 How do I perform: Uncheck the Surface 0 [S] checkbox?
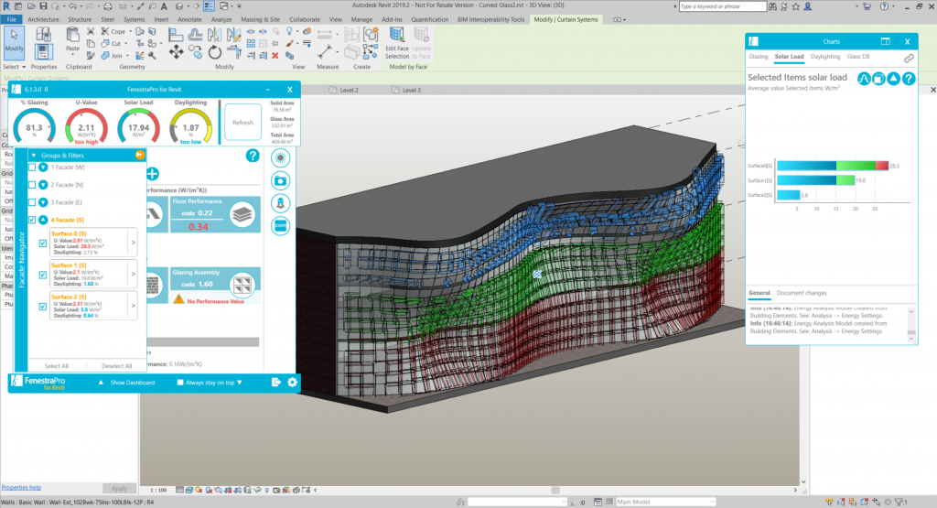(x=42, y=243)
